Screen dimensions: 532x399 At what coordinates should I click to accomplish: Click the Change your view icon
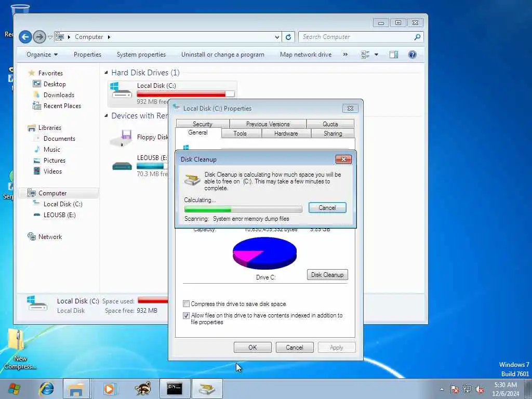click(x=365, y=55)
